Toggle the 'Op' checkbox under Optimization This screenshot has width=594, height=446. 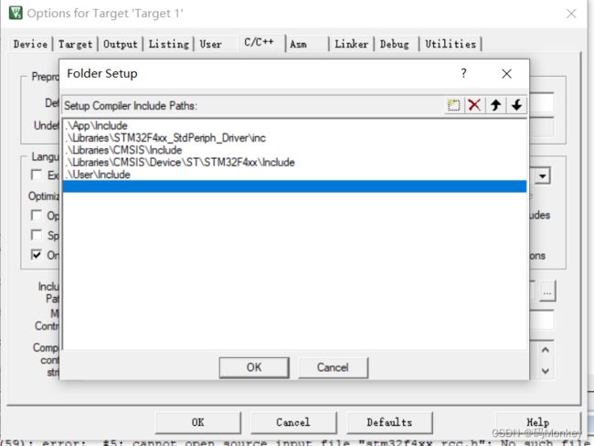37,216
